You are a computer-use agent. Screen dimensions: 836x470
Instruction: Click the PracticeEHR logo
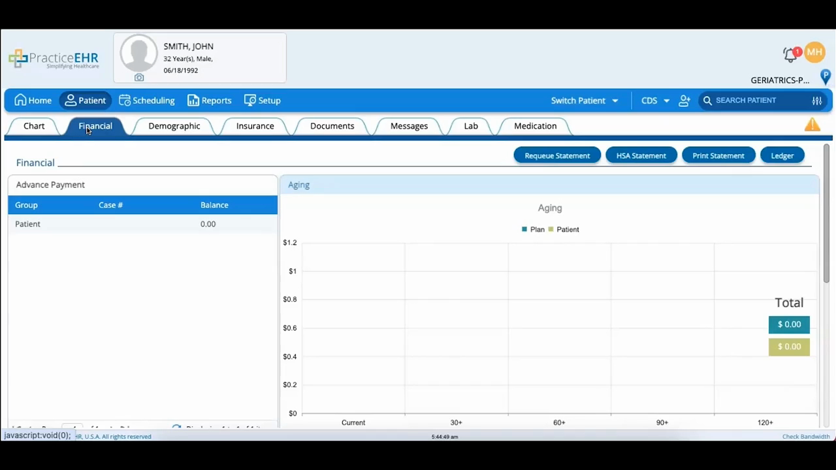54,59
